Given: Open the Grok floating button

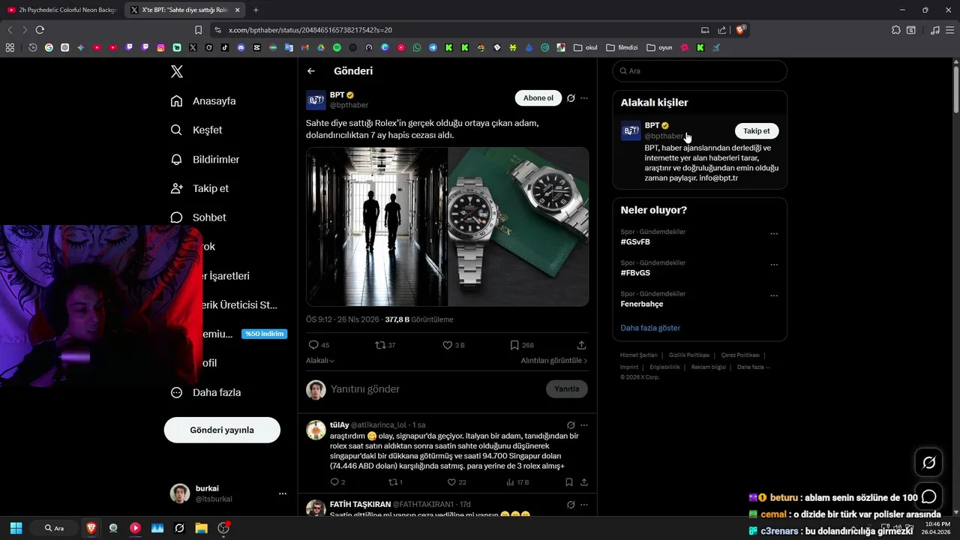Looking at the screenshot, I should coord(929,463).
